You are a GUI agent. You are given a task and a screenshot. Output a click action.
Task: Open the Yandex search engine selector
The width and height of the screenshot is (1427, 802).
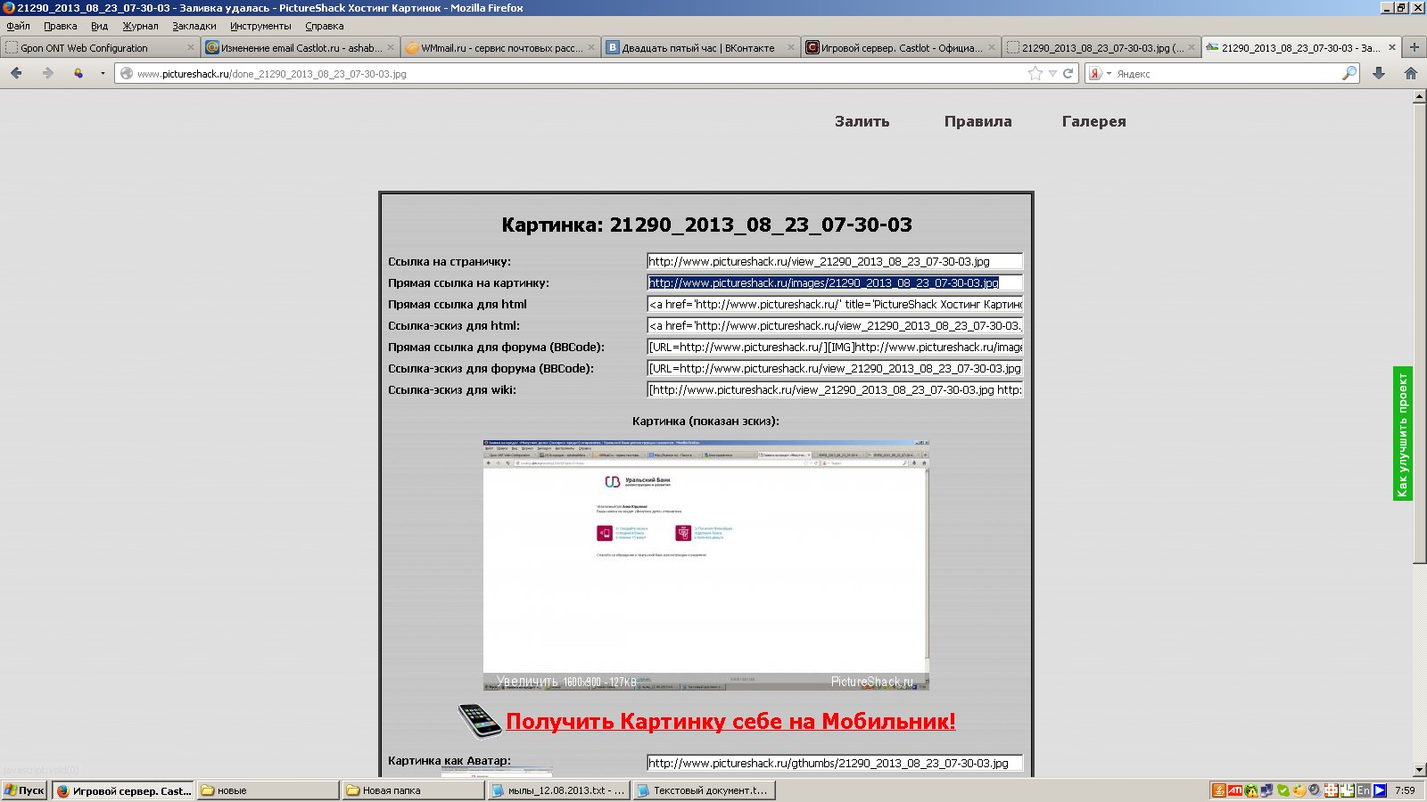point(1099,74)
